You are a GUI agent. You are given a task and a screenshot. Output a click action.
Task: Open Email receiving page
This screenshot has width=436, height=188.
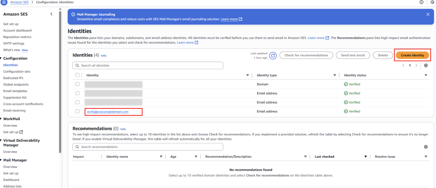pos(14,111)
